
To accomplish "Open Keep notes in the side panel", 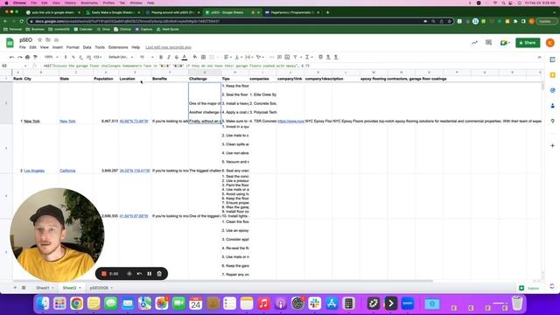I will (552, 75).
